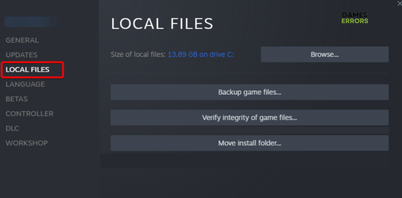Screen dimensions: 402x198
Task: Go to the Language tab
Action: 25,84
